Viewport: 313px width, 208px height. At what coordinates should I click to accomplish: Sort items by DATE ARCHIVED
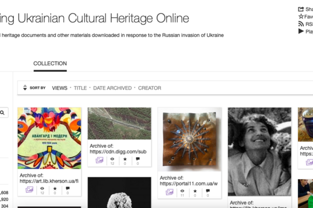click(x=112, y=88)
